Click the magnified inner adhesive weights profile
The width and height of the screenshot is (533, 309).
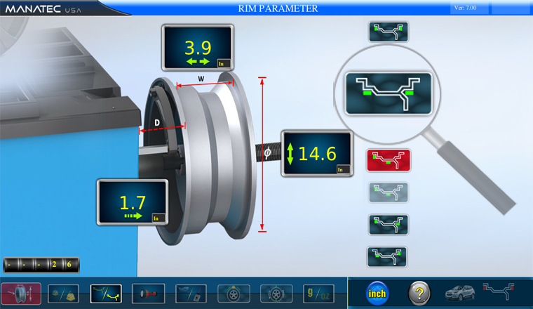click(x=389, y=93)
